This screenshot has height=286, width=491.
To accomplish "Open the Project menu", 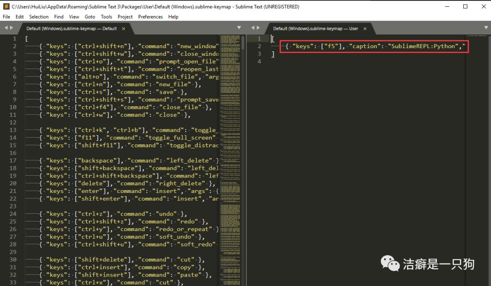I will click(x=125, y=17).
